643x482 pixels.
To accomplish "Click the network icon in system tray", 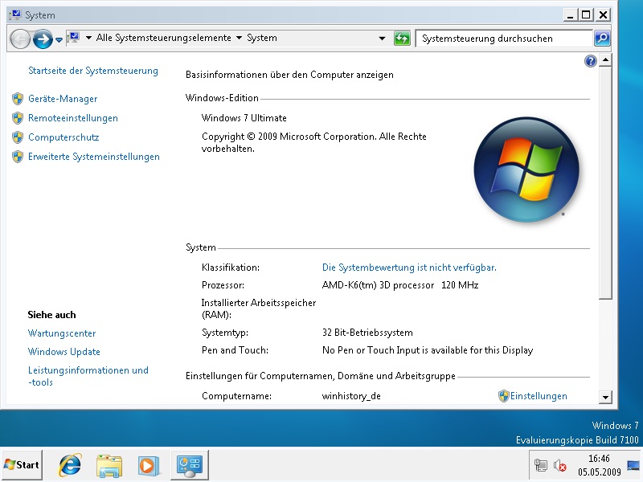I will [x=541, y=464].
